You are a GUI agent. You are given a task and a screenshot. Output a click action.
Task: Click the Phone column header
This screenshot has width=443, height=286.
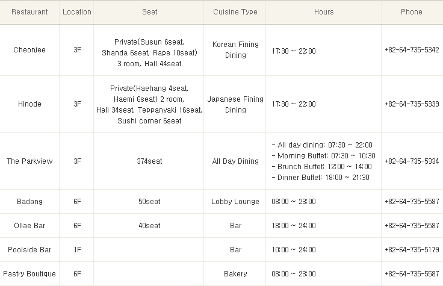[x=411, y=12]
